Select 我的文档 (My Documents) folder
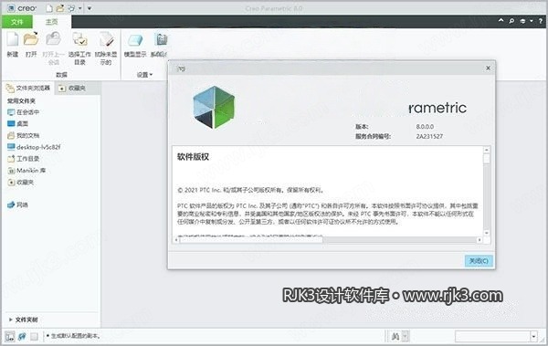Image resolution: width=548 pixels, height=346 pixels. click(24, 135)
